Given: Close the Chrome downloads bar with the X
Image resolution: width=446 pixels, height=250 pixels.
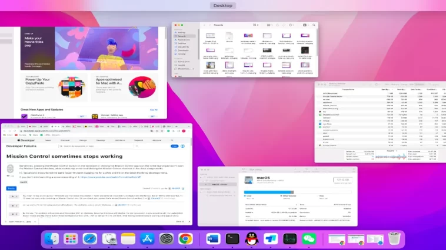Looking at the screenshot, I should pyautogui.click(x=189, y=222).
